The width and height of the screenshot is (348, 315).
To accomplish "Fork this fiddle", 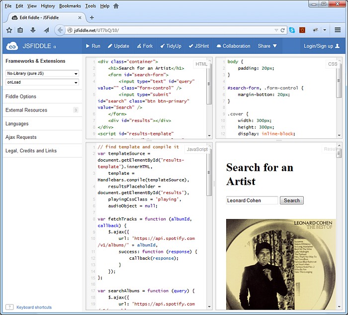I will coord(145,46).
